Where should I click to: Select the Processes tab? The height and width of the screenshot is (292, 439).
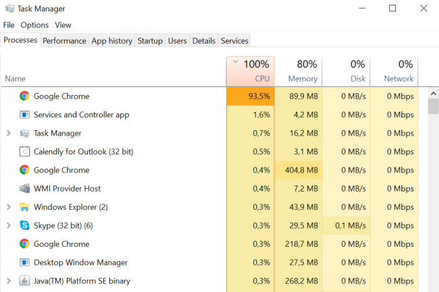[20, 40]
